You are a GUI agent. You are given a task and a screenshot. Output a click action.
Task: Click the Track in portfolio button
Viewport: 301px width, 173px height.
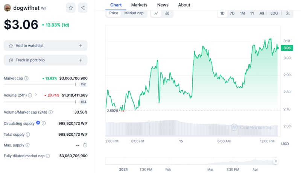pyautogui.click(x=46, y=60)
